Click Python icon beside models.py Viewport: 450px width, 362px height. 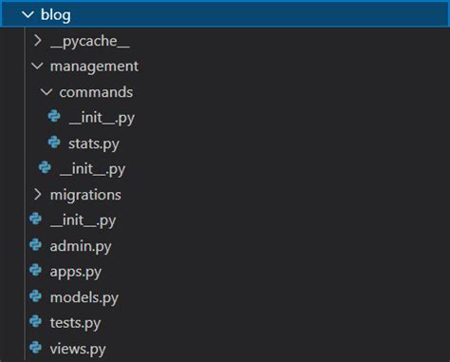coord(36,295)
